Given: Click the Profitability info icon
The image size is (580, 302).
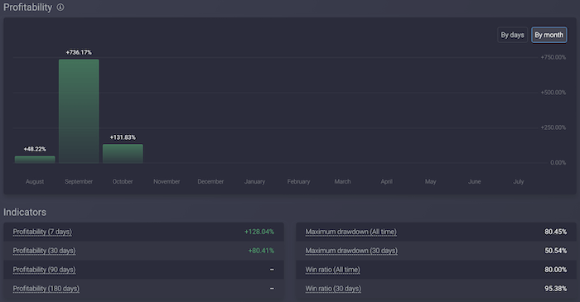Looking at the screenshot, I should [x=60, y=7].
